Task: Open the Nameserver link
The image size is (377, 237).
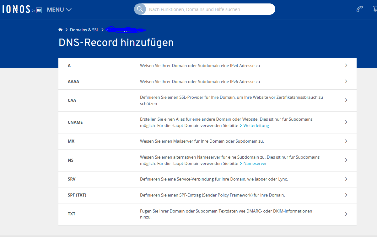Action: (x=255, y=164)
